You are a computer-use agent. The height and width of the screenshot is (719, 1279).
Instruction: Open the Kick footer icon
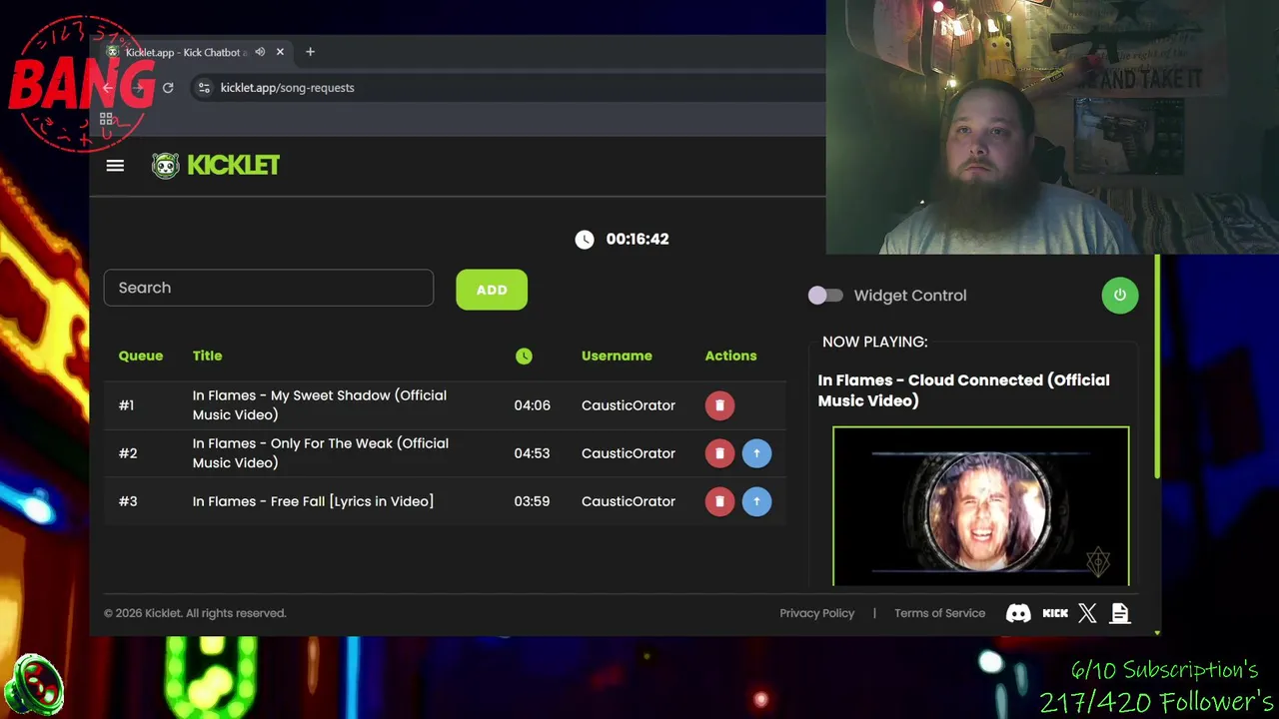coord(1055,613)
